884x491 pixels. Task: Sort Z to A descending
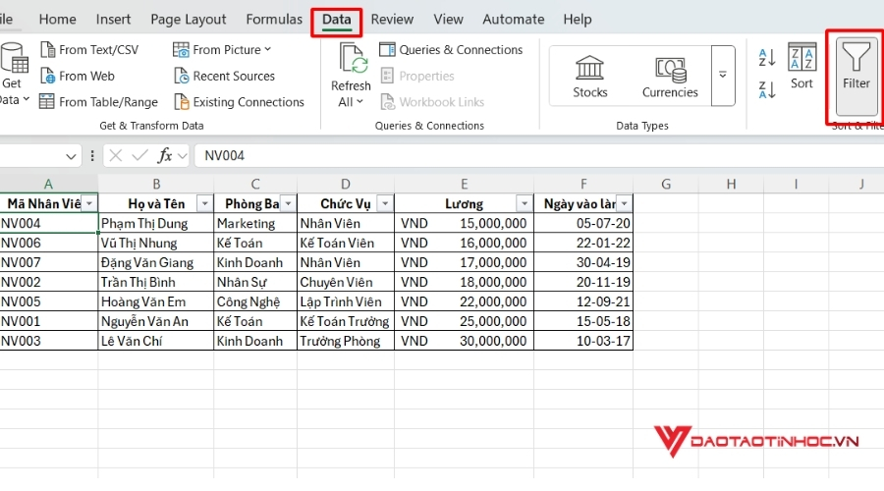pos(767,89)
